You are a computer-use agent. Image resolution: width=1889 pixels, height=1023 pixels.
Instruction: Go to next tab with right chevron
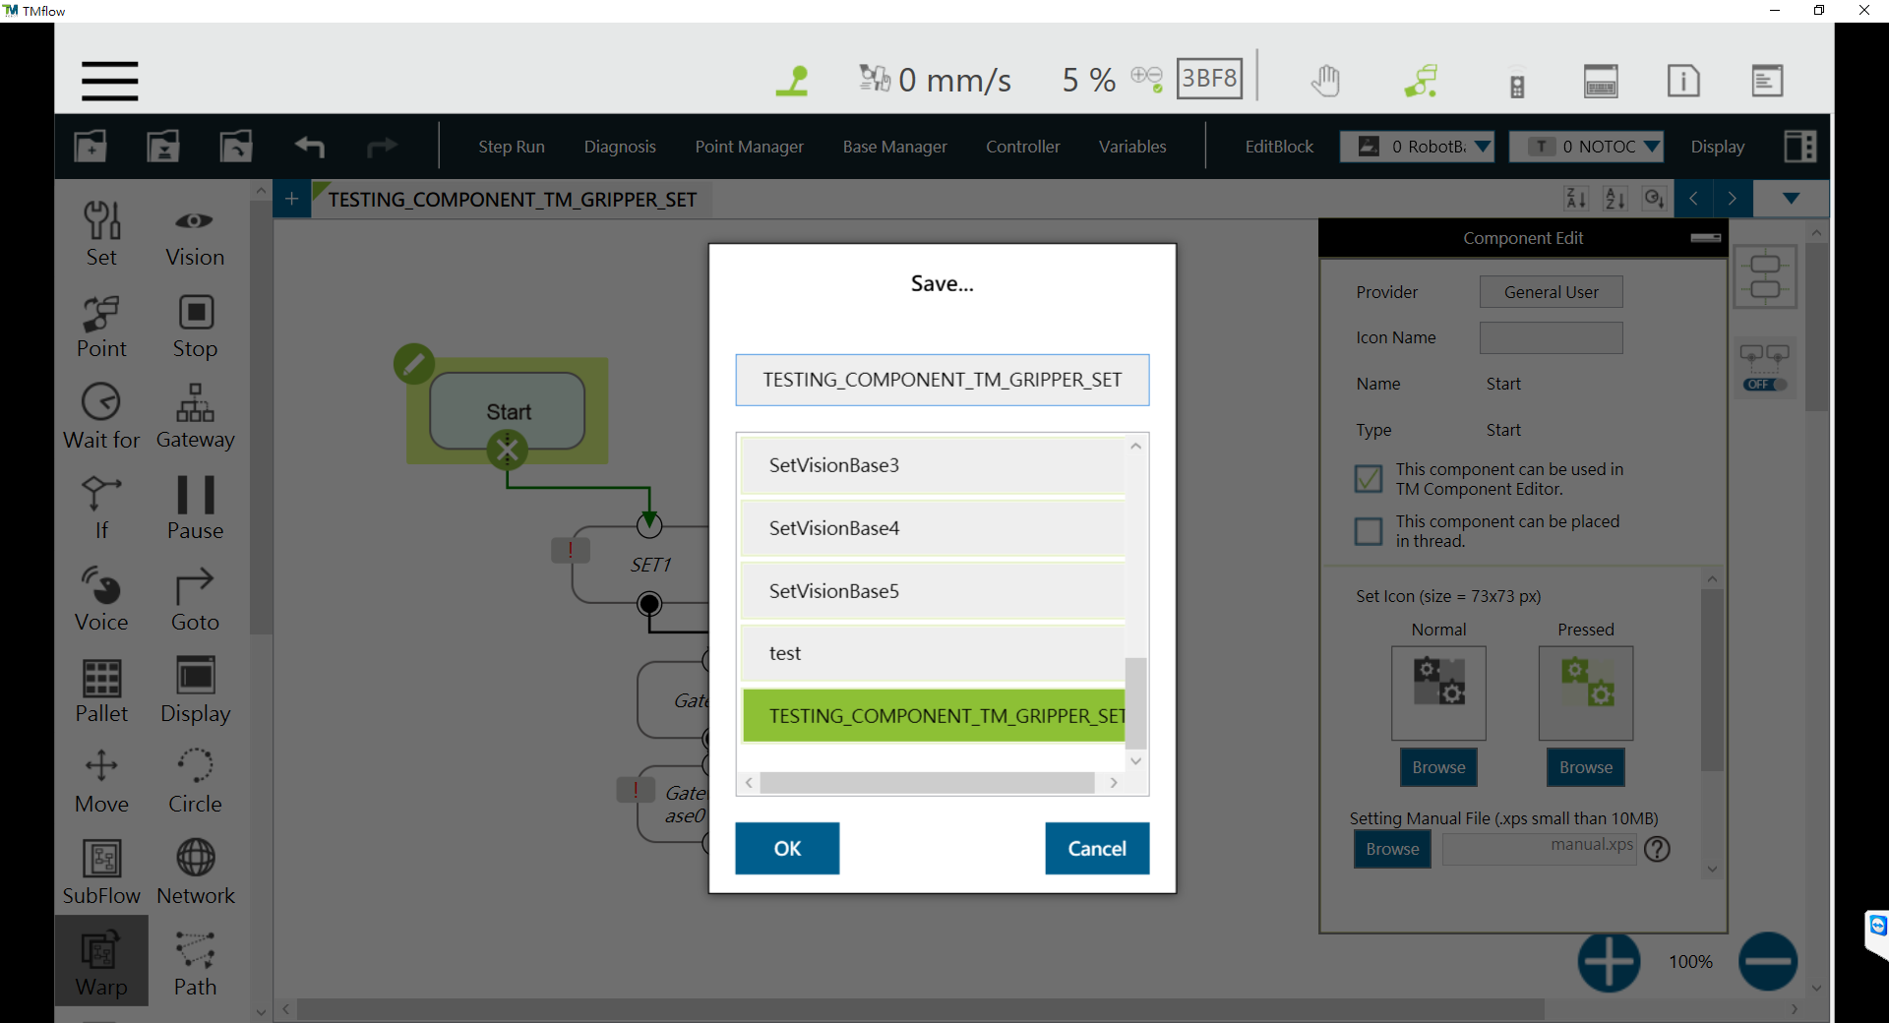(x=1733, y=199)
